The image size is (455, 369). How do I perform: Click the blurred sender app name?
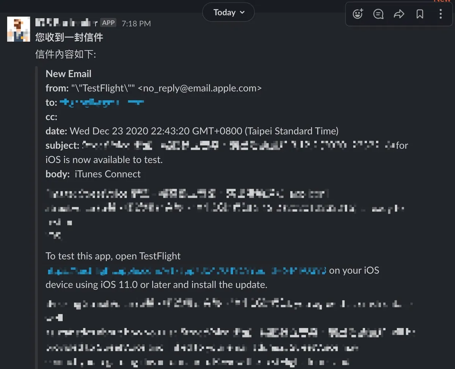pyautogui.click(x=66, y=23)
